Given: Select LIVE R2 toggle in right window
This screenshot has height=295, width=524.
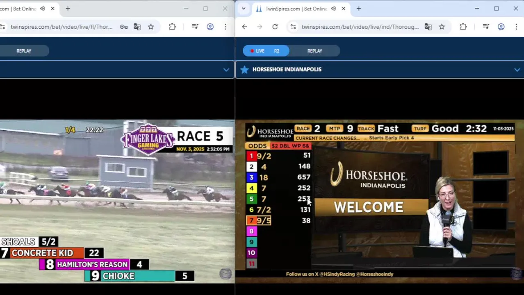Looking at the screenshot, I should point(266,51).
